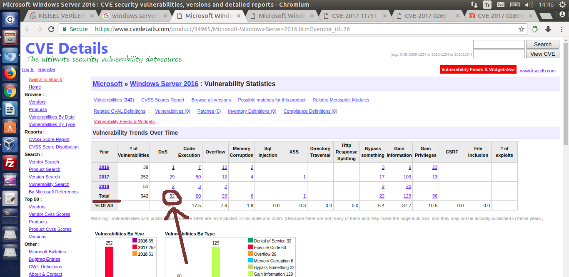The width and height of the screenshot is (569, 277).
Task: Switch to the Google windows server tab
Action: 135,16
